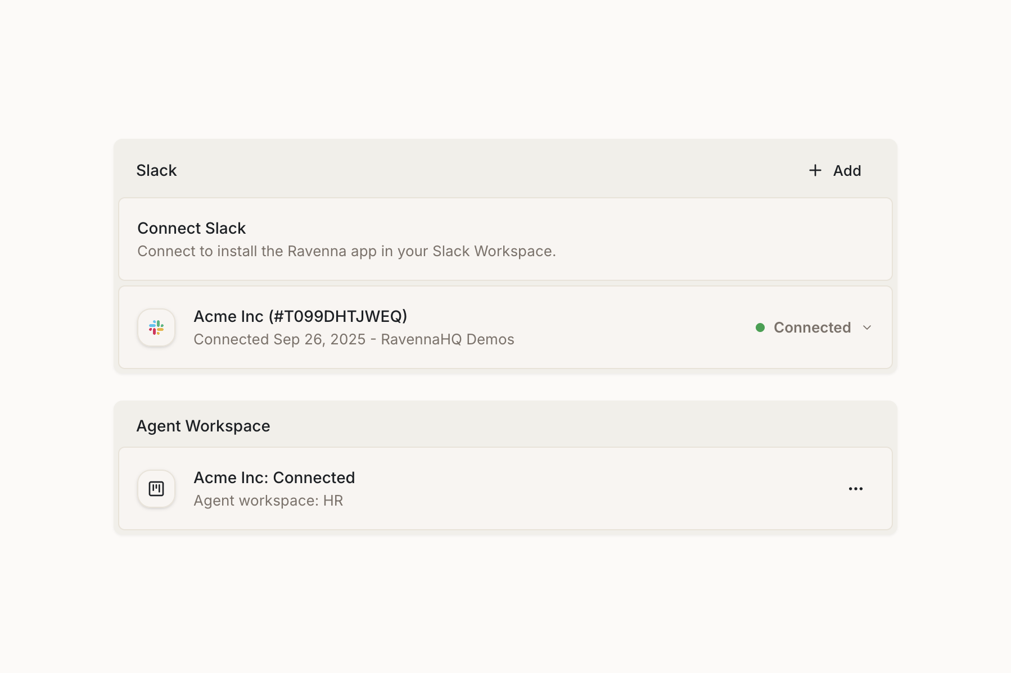Open the Connected status dropdown label
The image size is (1011, 673).
(x=812, y=328)
